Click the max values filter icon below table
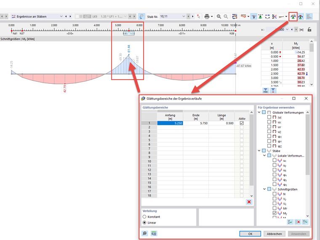 tap(266, 91)
